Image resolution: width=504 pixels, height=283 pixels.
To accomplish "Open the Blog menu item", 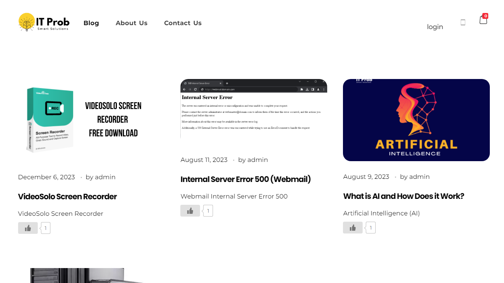I will (x=91, y=23).
